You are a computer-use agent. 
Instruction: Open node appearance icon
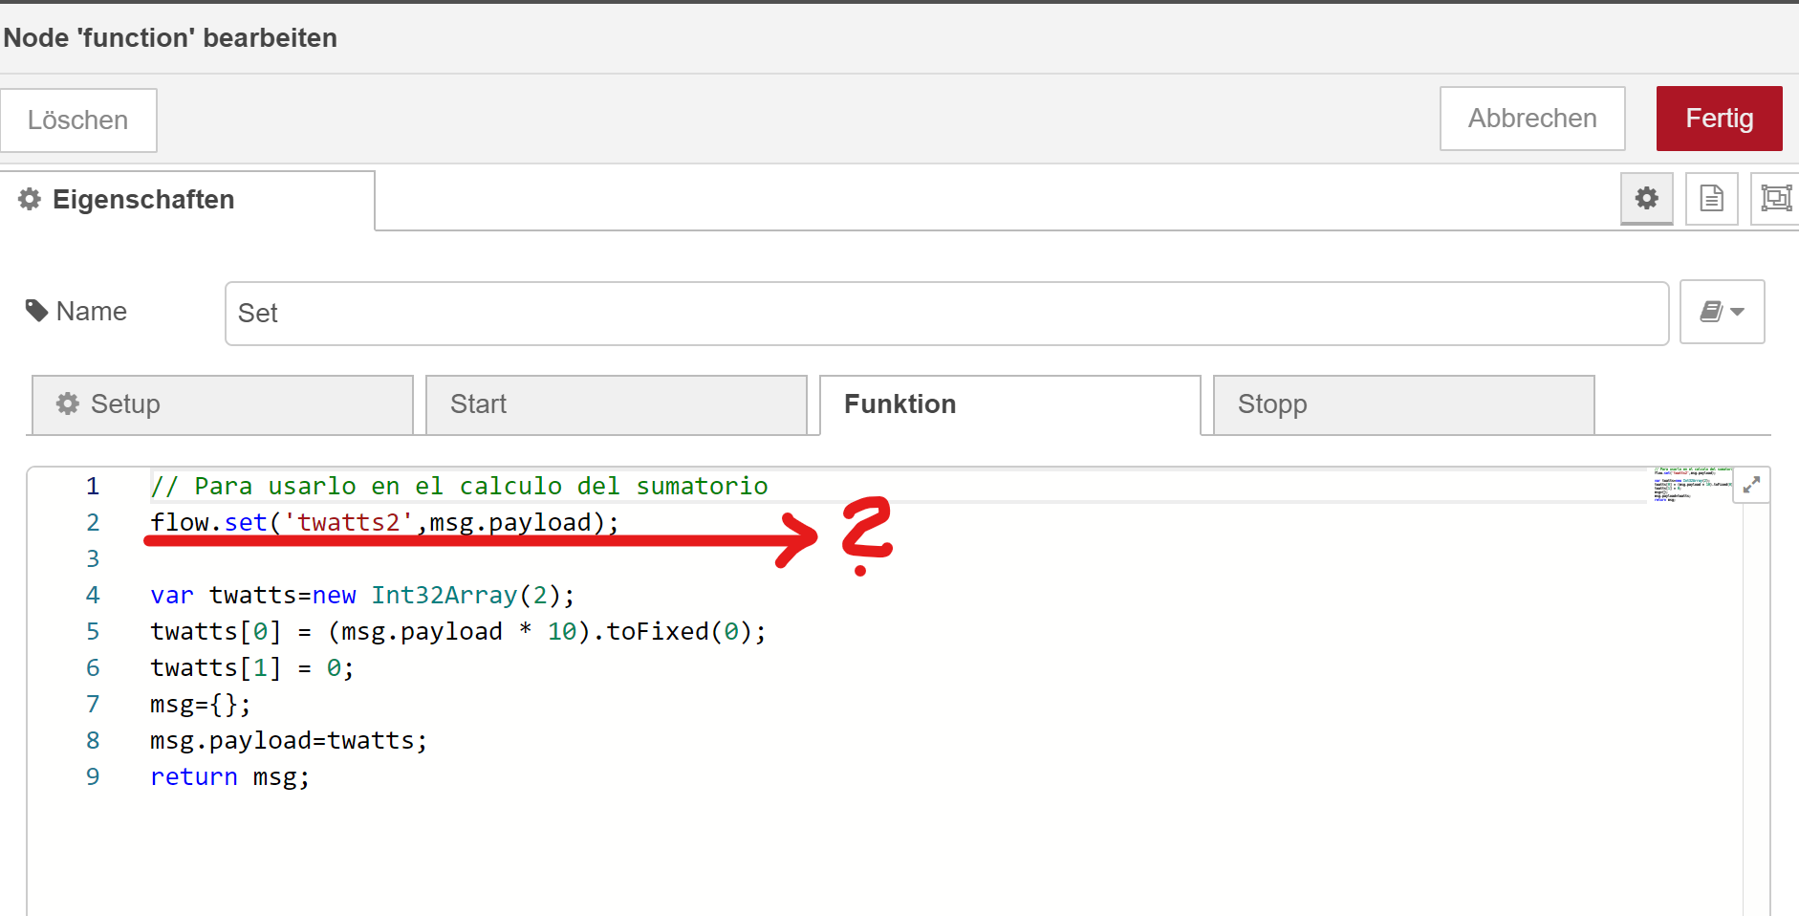click(x=1775, y=199)
